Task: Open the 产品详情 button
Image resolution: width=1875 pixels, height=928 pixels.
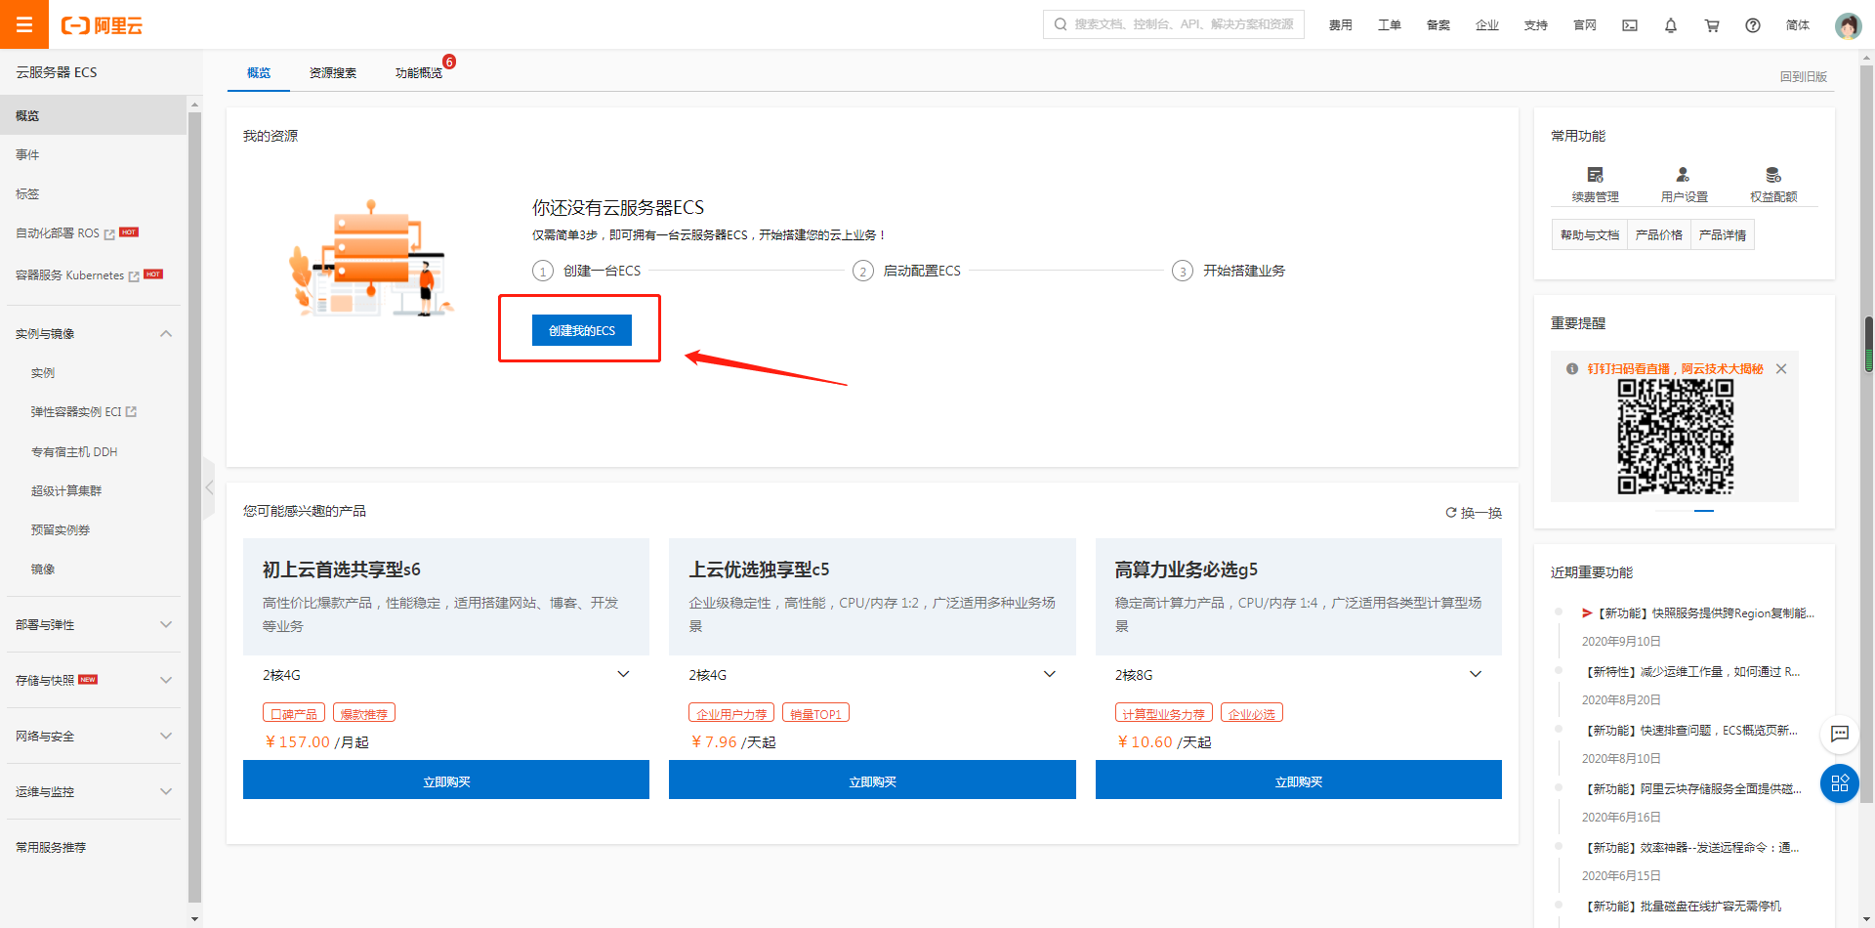Action: pos(1723,235)
